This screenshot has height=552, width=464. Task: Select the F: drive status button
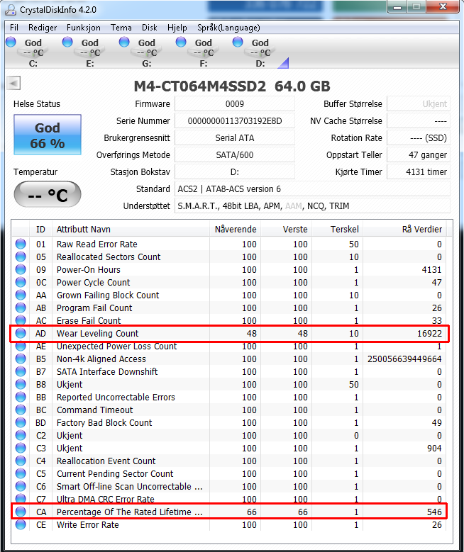tap(197, 52)
